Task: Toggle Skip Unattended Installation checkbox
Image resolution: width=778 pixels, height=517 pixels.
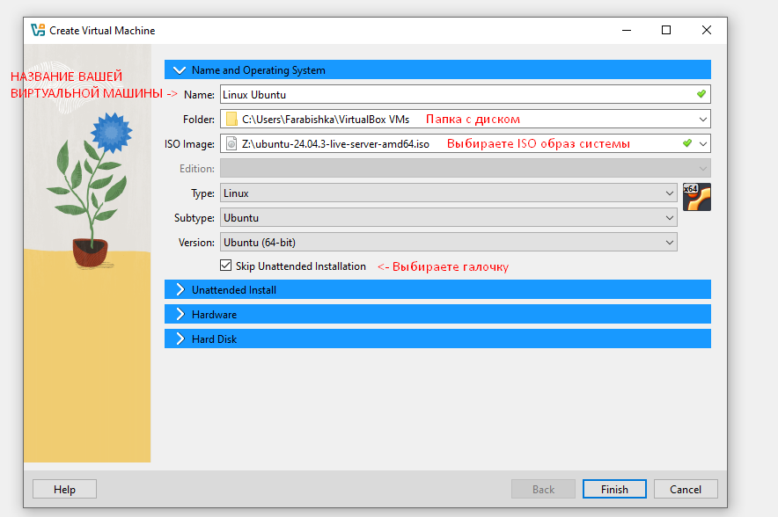Action: (x=226, y=266)
